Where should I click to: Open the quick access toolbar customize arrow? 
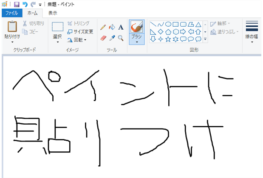click(x=40, y=5)
